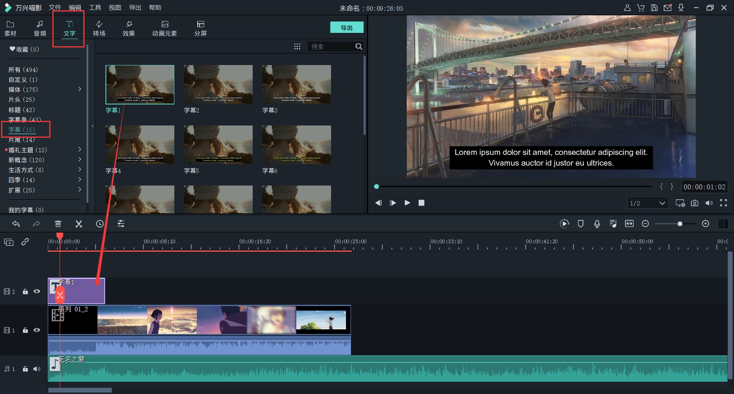This screenshot has height=394, width=734.
Task: Open the speed clock tool in toolbar
Action: pyautogui.click(x=100, y=224)
